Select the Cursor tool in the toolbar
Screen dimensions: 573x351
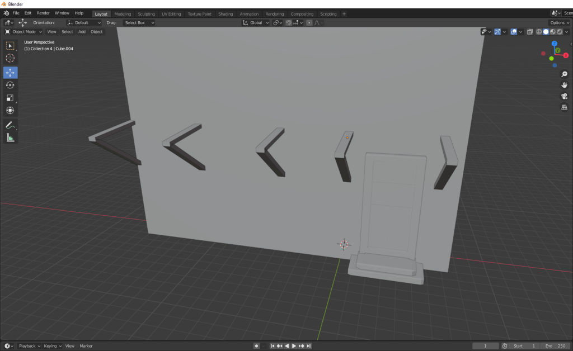tap(10, 58)
